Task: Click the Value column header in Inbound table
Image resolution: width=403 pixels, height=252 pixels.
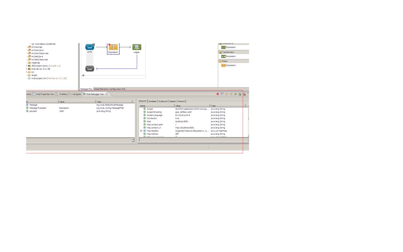Action: [x=192, y=106]
